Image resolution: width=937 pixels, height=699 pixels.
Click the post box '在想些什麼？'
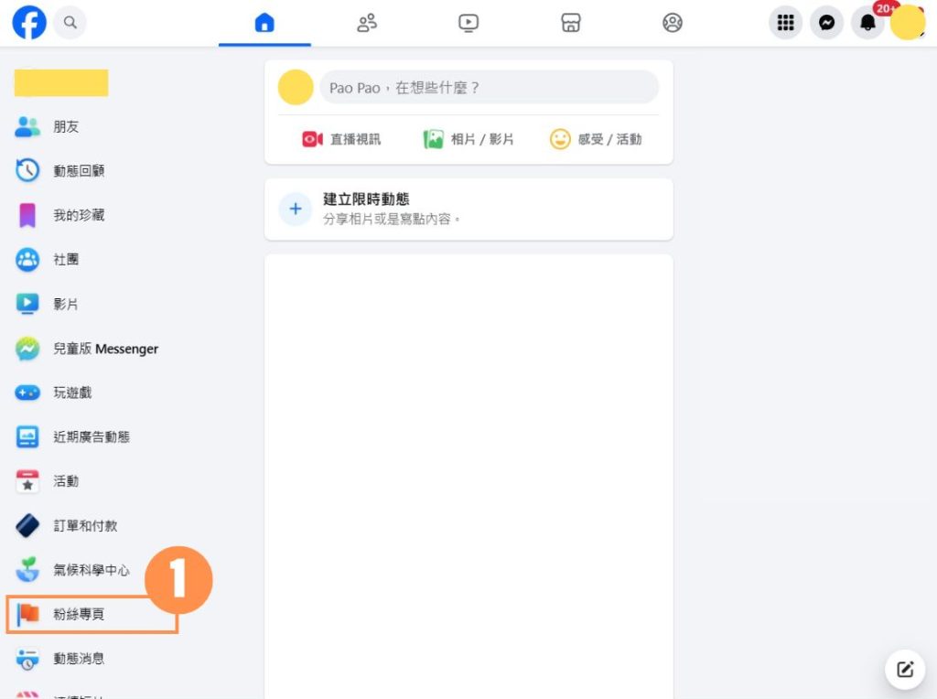tap(489, 88)
